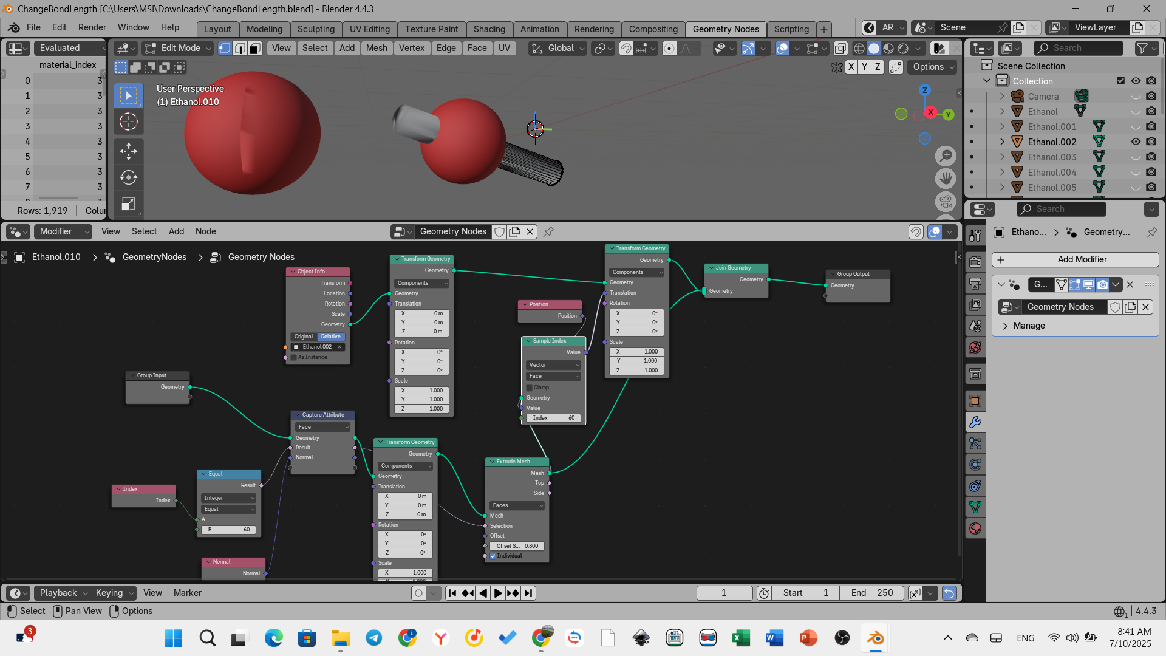Uncheck the Collection exclude checkbox

pyautogui.click(x=1120, y=81)
